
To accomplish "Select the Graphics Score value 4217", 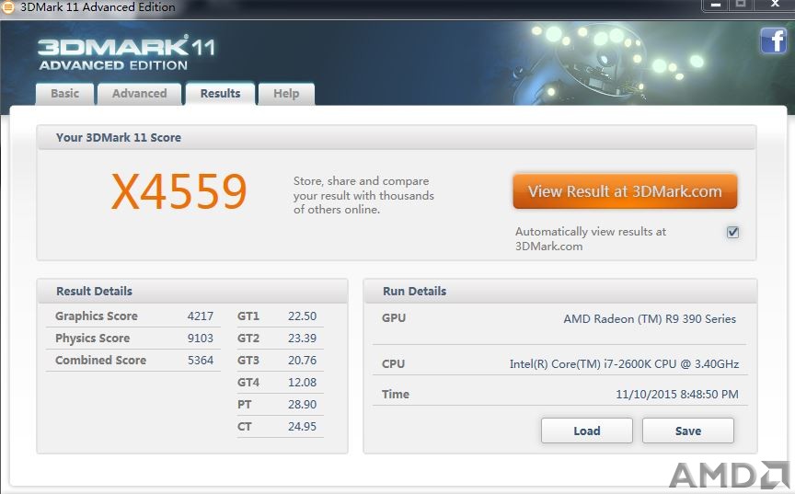I will 201,316.
